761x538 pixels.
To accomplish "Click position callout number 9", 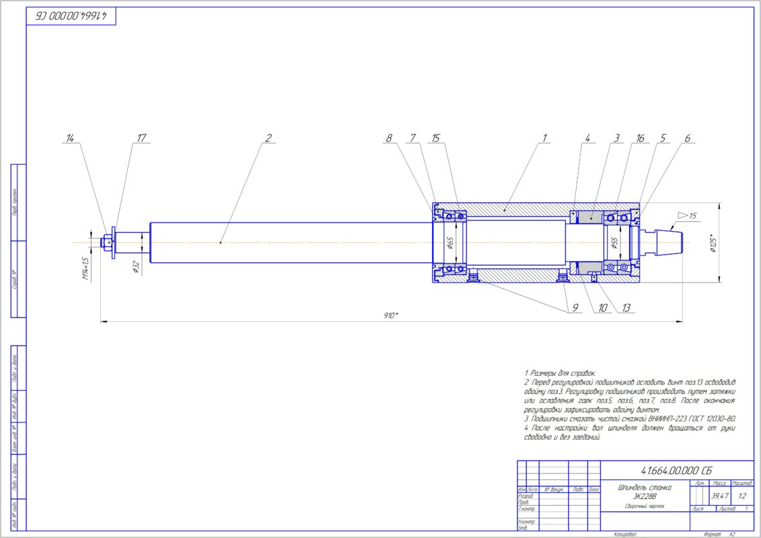I will tap(575, 307).
